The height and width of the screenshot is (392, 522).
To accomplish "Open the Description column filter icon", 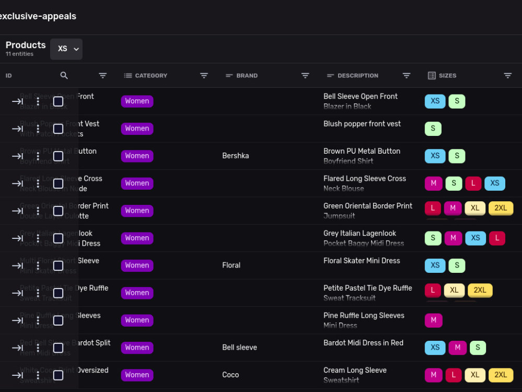I will point(407,76).
